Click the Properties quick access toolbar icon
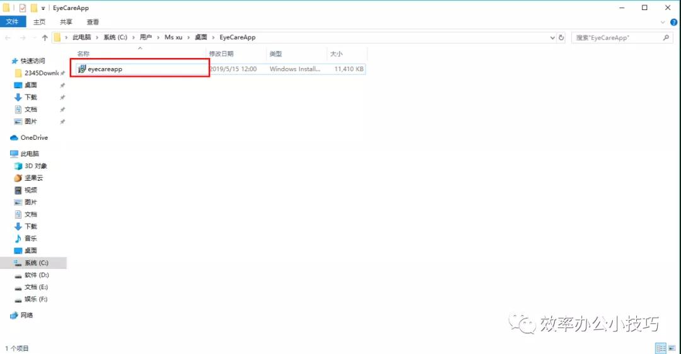The height and width of the screenshot is (354, 681). [x=23, y=8]
